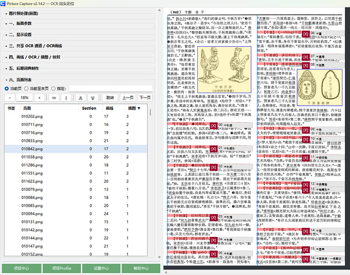Click the rooster figurines illustration box
Viewport: 350px width, 275px height.
click(x=224, y=70)
